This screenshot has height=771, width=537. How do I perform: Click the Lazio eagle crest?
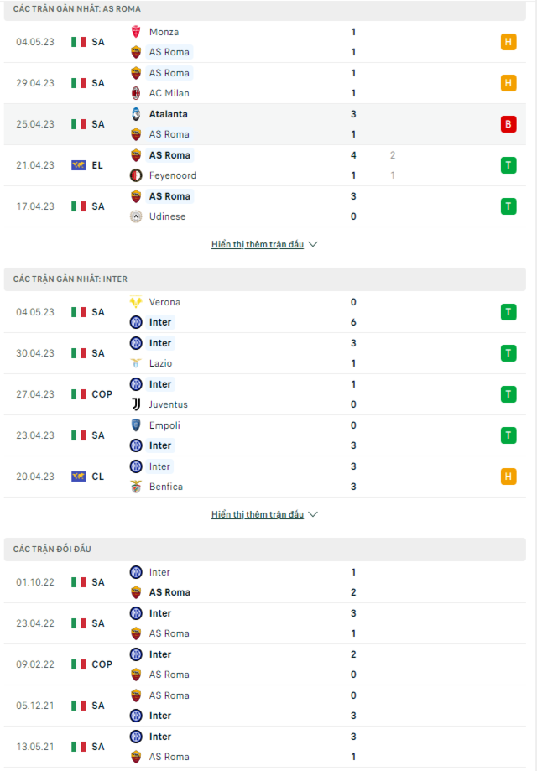tap(136, 363)
